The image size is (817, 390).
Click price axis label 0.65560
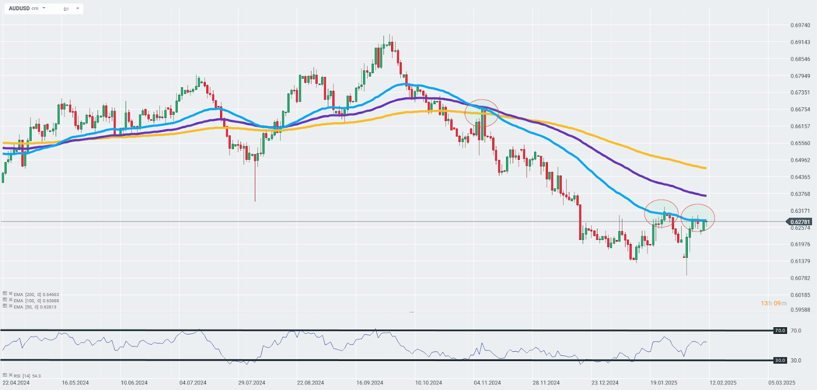pos(800,143)
